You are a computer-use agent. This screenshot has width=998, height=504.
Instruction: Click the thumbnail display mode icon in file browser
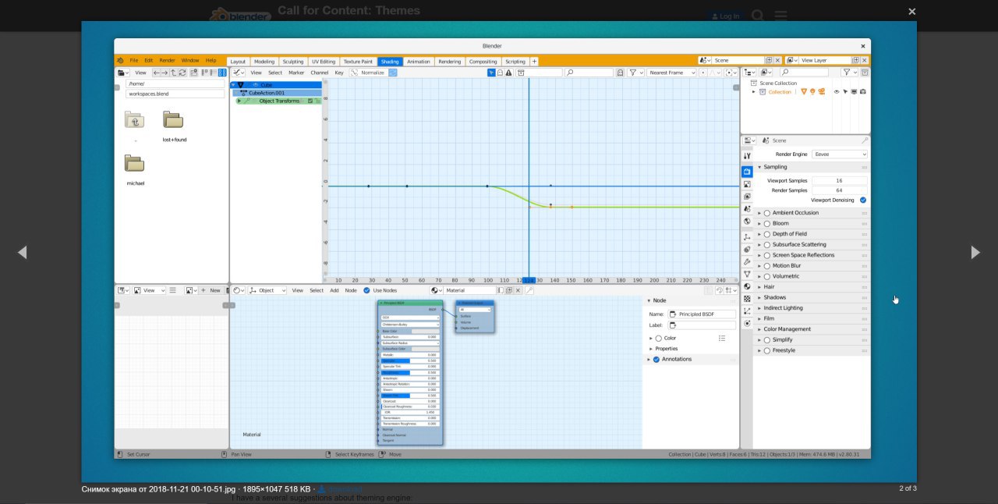(222, 73)
